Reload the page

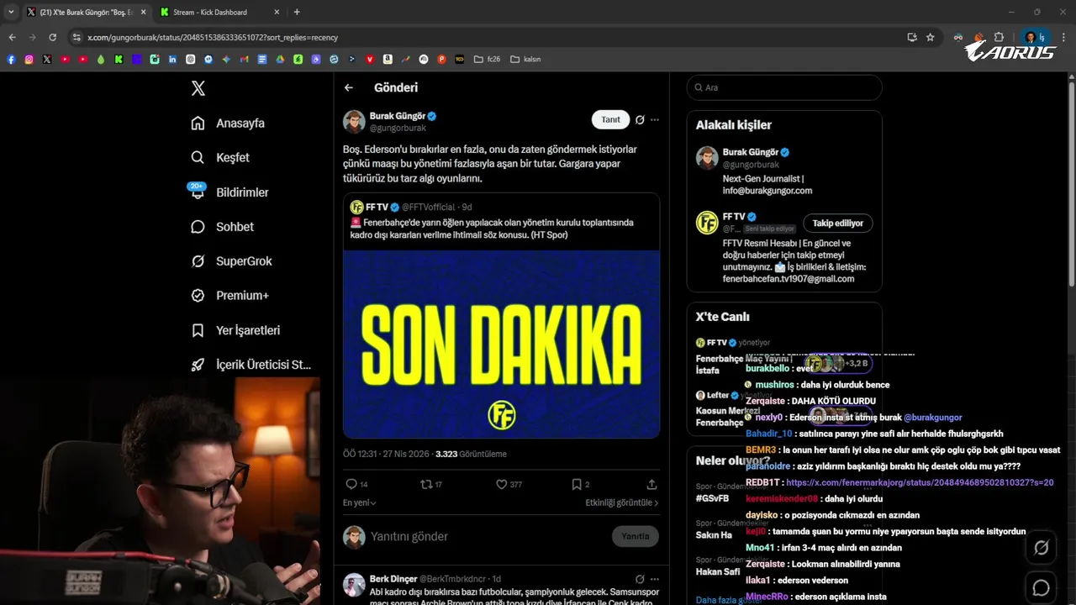point(52,37)
